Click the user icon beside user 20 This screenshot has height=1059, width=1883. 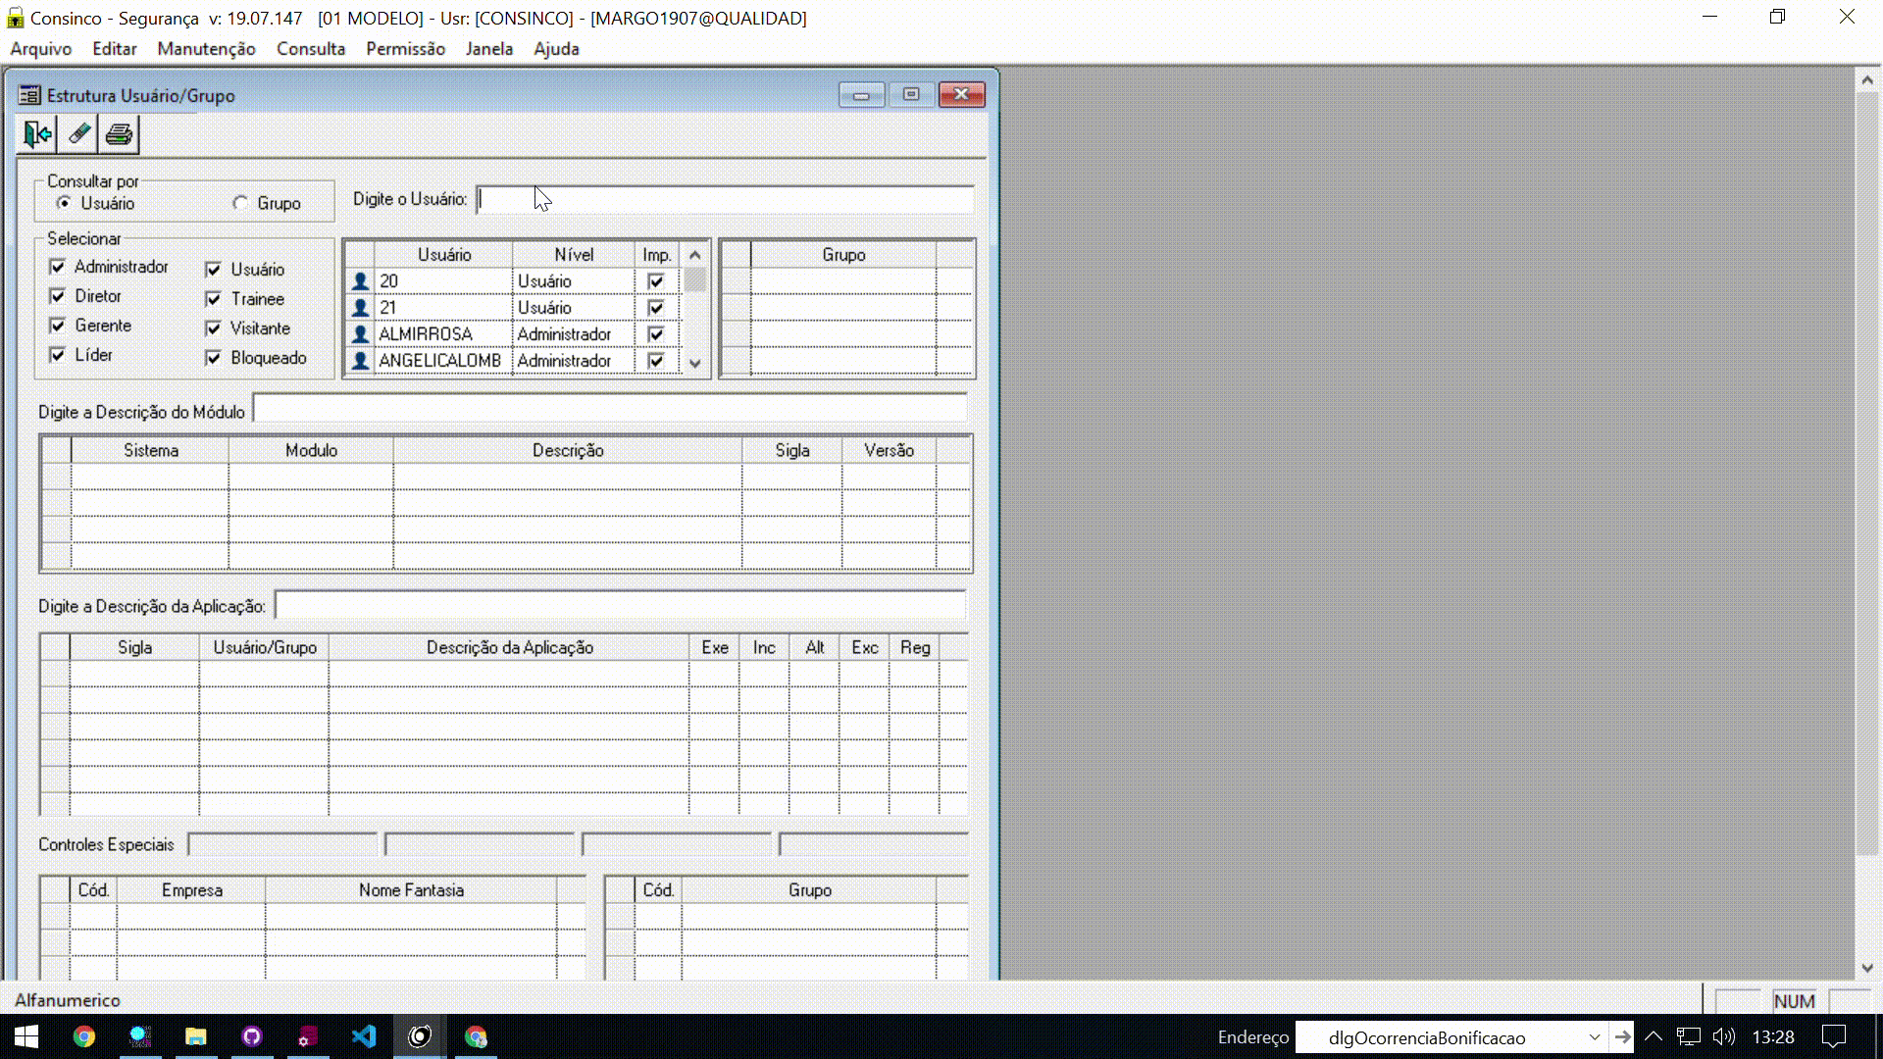(x=360, y=281)
